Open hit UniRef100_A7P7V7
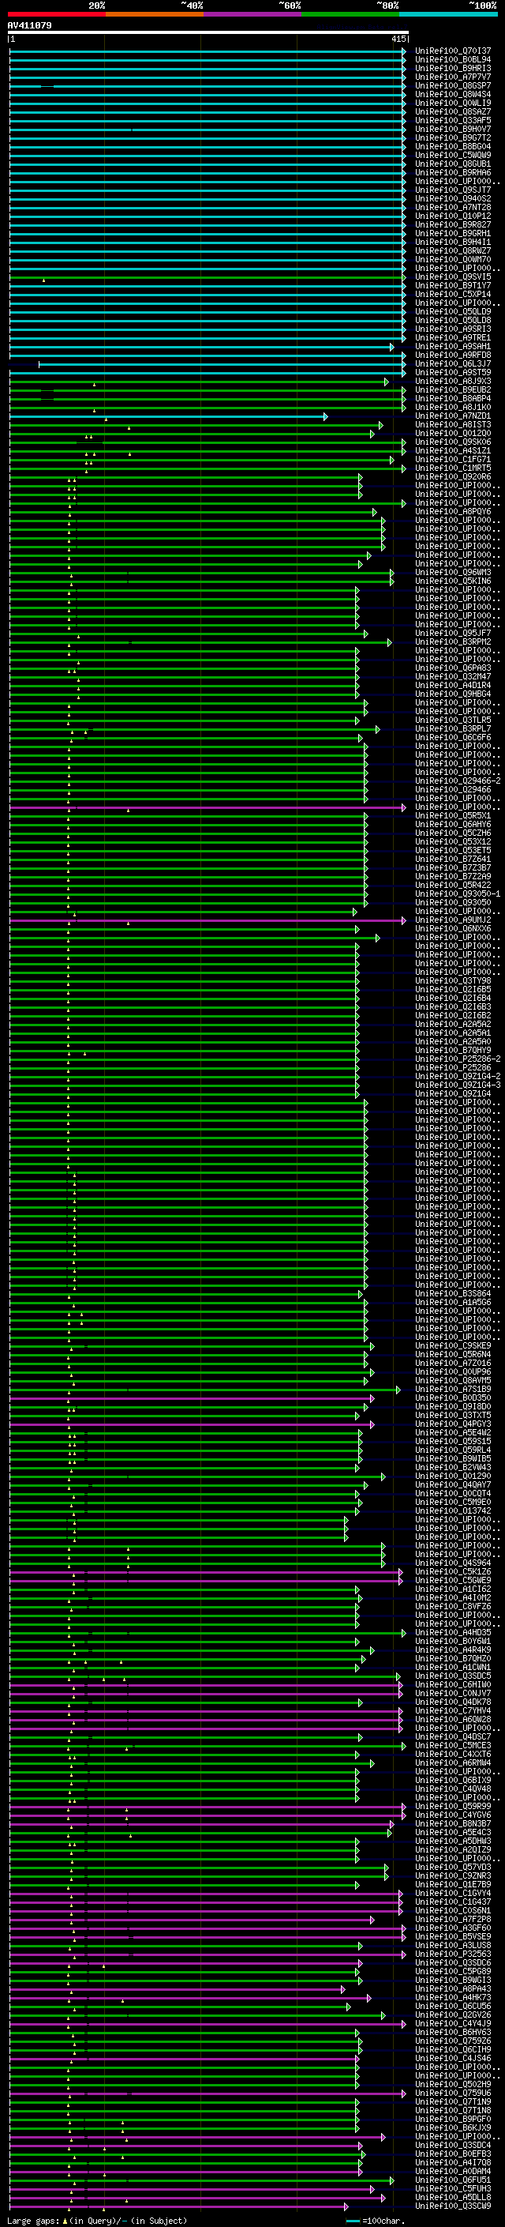The image size is (505, 2227). click(x=453, y=77)
